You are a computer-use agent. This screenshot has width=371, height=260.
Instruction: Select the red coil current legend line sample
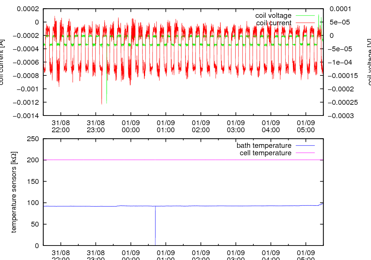pos(304,23)
